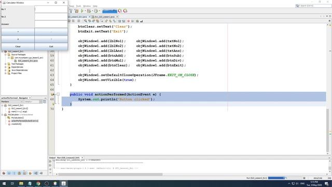This screenshot has width=332, height=187.
Task: Collapse the Source Packages tree node
Action: coord(6,55)
